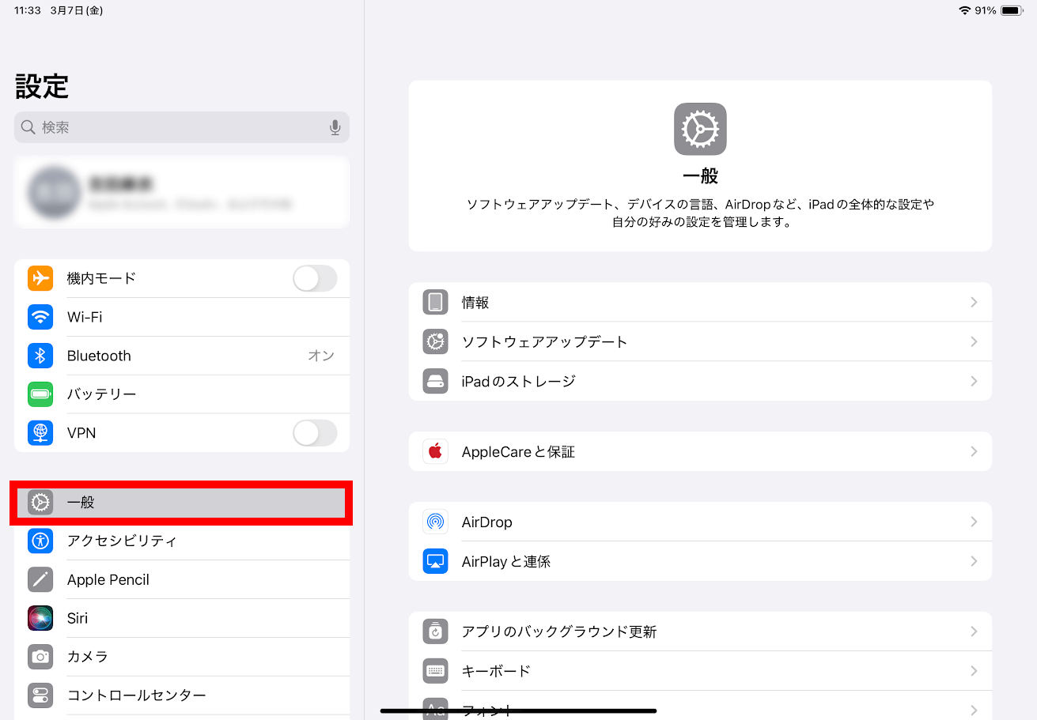Image resolution: width=1037 pixels, height=720 pixels.
Task: Open Siri settings icon
Action: pyautogui.click(x=40, y=618)
